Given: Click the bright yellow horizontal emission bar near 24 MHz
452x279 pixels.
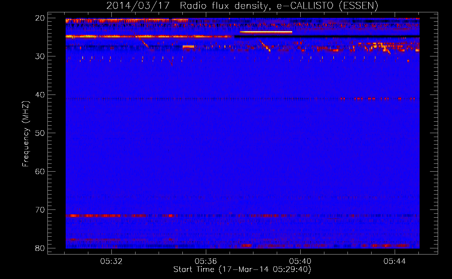Looking at the screenshot, I should [266, 32].
